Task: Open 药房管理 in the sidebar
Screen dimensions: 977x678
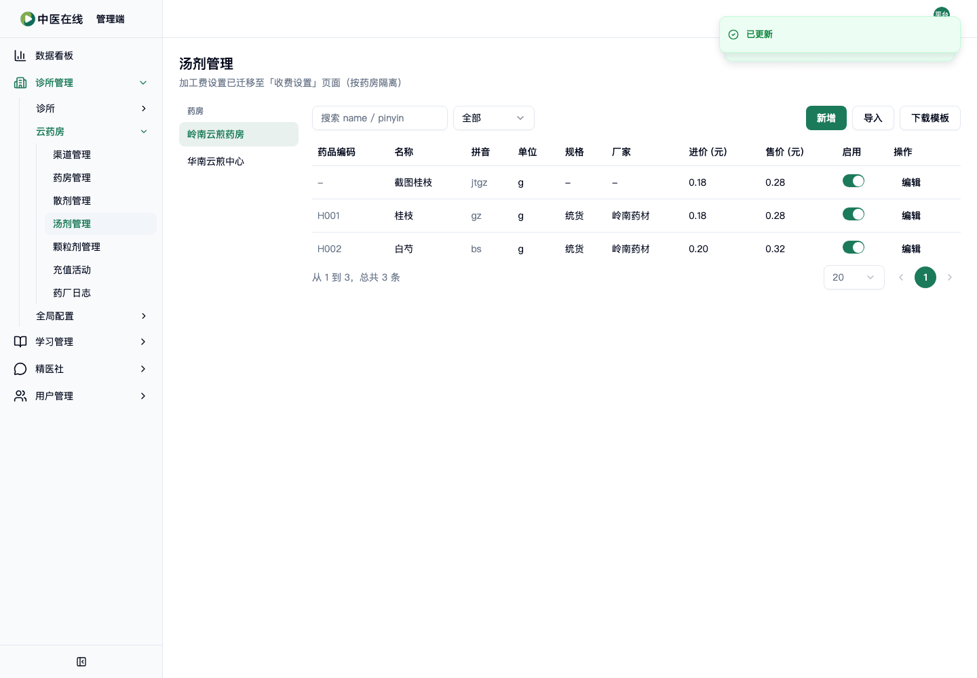Action: 100,178
